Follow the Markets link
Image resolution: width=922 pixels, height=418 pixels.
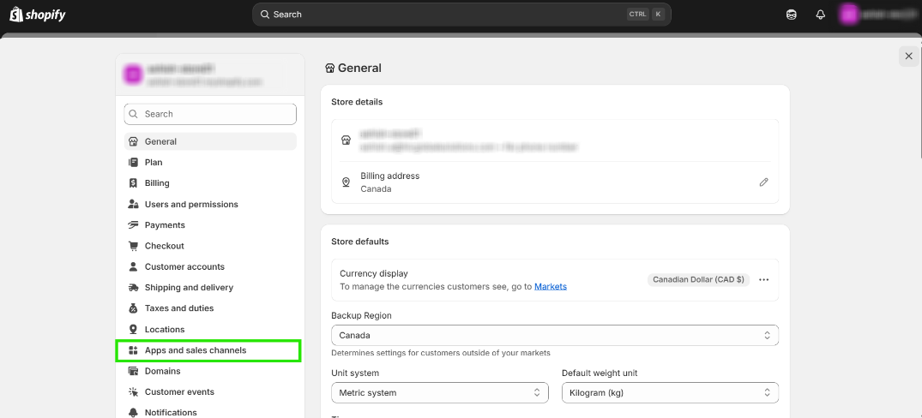[x=551, y=286]
